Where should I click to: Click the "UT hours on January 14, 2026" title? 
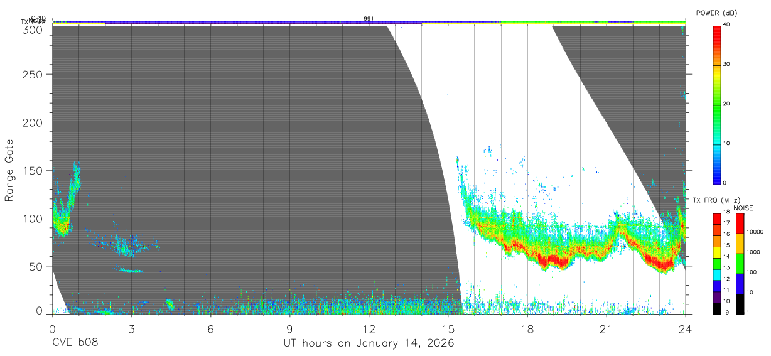pyautogui.click(x=369, y=344)
